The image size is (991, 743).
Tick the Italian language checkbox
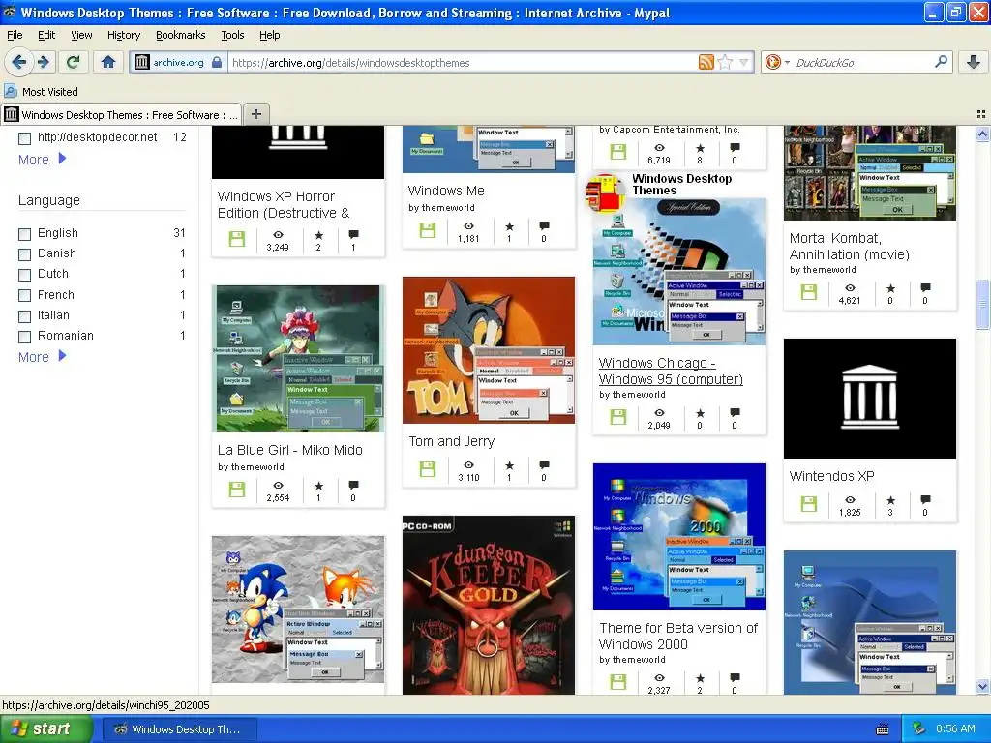pos(24,316)
